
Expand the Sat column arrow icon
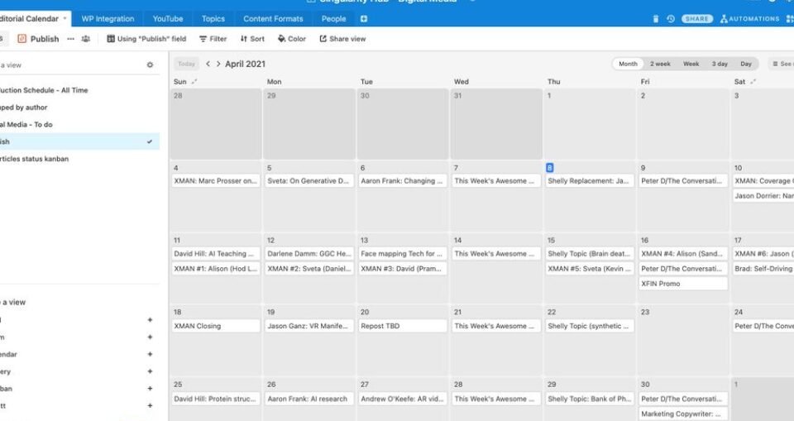753,82
